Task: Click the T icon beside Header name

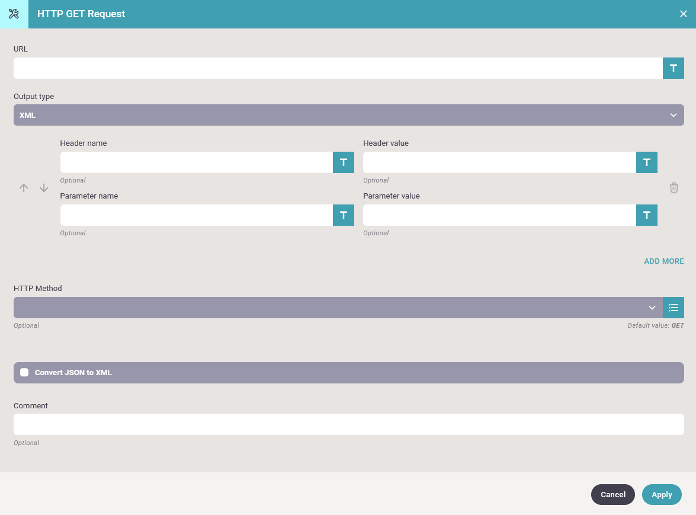Action: click(343, 162)
